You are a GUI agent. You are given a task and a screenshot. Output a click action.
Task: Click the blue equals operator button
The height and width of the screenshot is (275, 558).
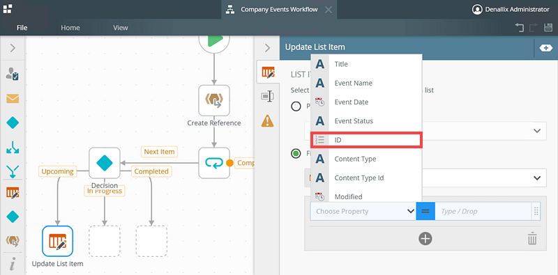[425, 211]
